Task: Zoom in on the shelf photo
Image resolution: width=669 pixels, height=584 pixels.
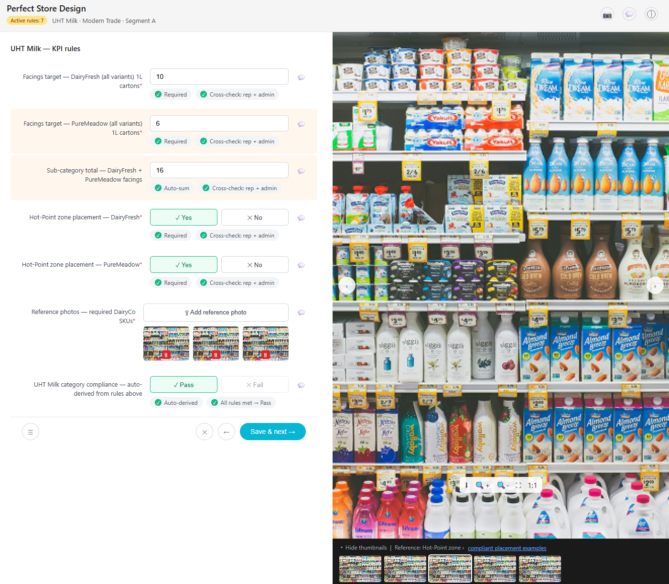Action: pos(482,485)
